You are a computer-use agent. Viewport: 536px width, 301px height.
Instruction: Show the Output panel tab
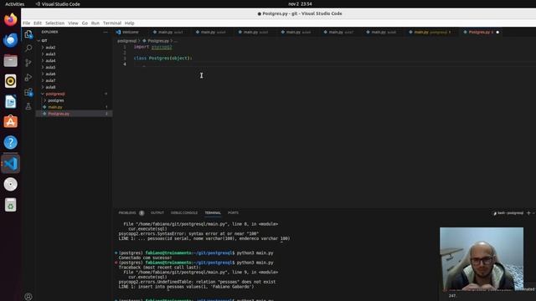coord(157,213)
